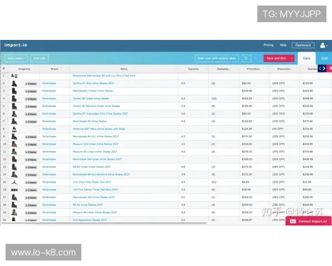Open 3-in-One Inline Skate Tool 2017 link

92,182
